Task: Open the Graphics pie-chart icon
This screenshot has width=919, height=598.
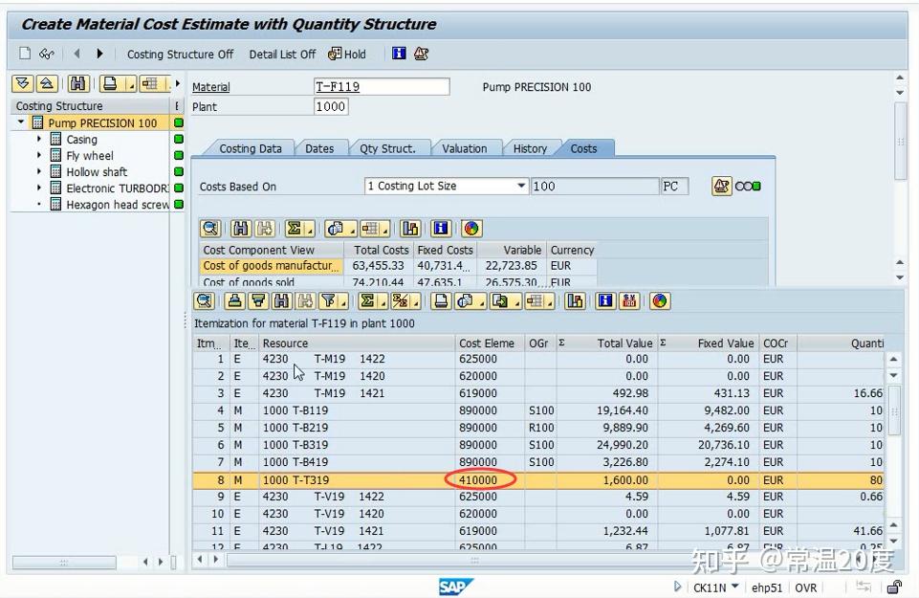Action: pyautogui.click(x=658, y=300)
